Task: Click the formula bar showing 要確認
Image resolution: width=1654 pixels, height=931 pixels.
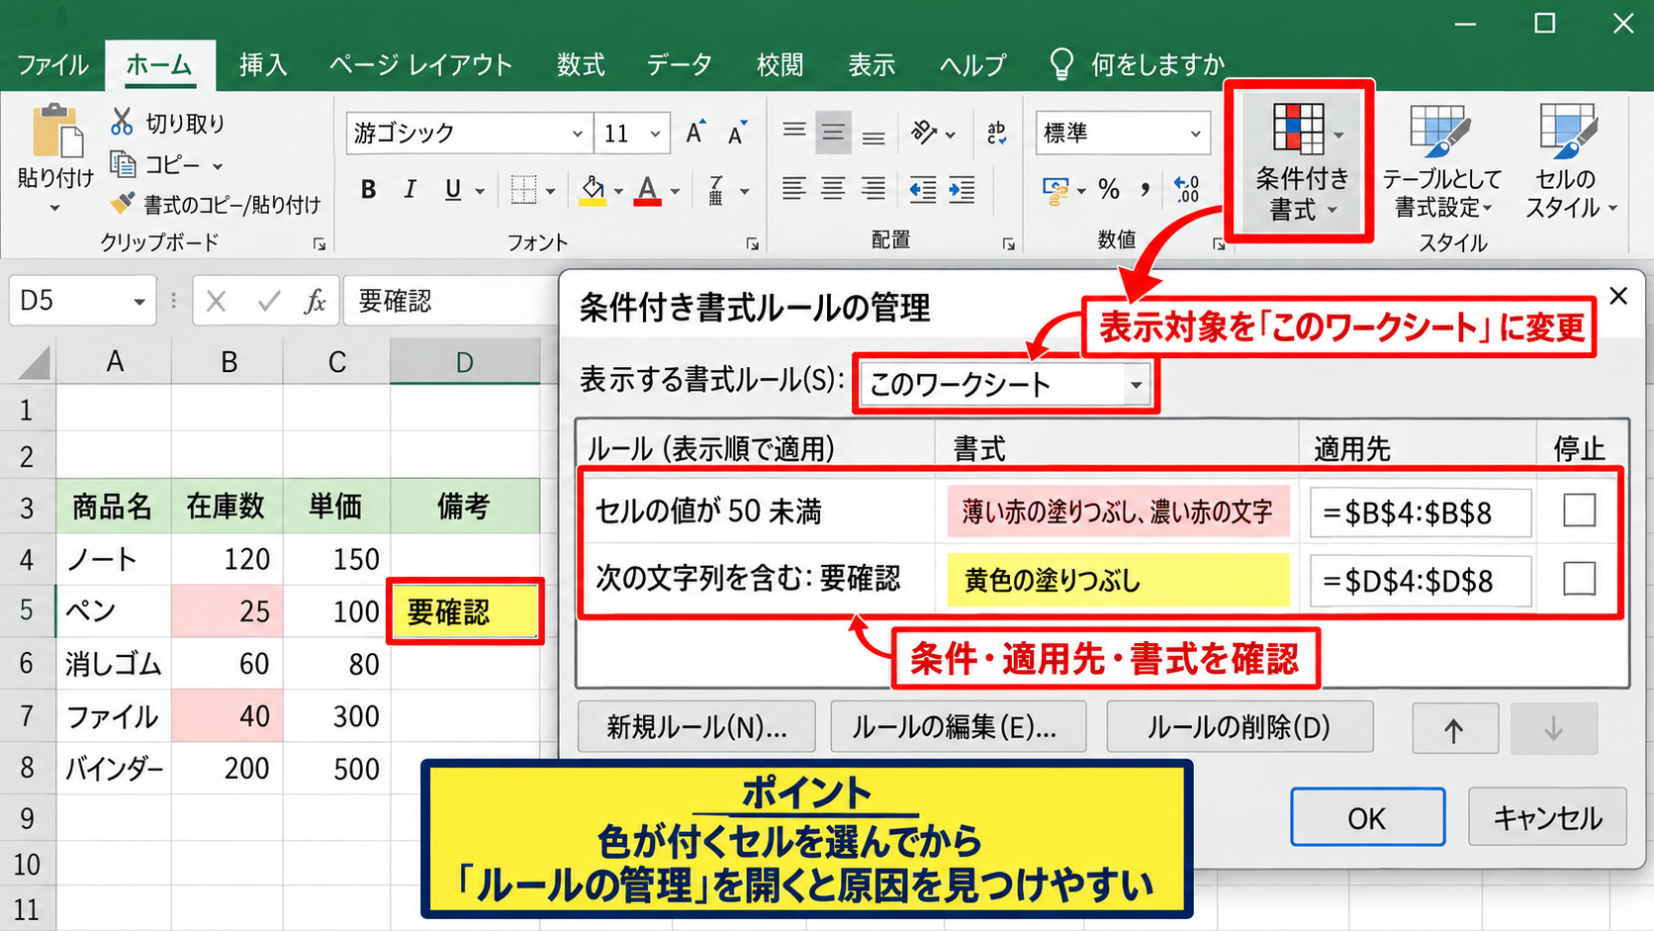Action: click(x=450, y=301)
